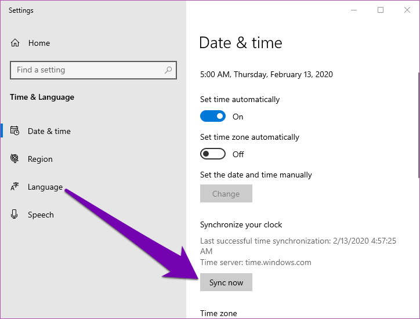Click the Speech microphone icon
Screen dimensions: 420x319
pos(15,215)
